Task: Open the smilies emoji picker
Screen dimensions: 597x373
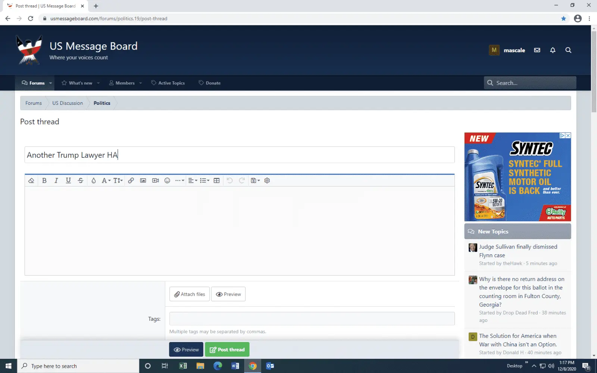Action: pos(167,181)
